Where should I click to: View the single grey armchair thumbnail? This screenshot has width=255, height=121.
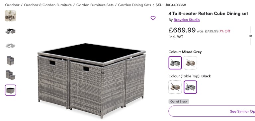10,60
